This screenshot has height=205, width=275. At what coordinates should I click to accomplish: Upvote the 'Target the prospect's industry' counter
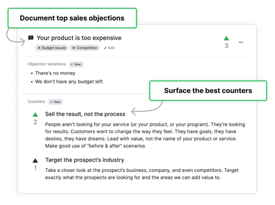click(x=35, y=160)
